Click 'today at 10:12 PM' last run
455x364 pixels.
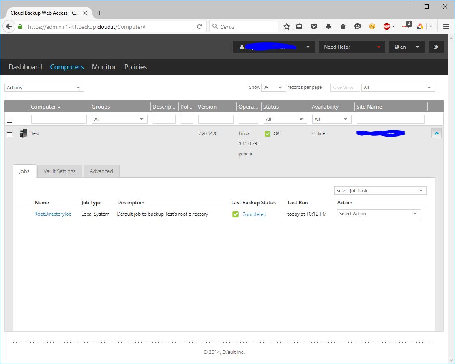(x=307, y=214)
